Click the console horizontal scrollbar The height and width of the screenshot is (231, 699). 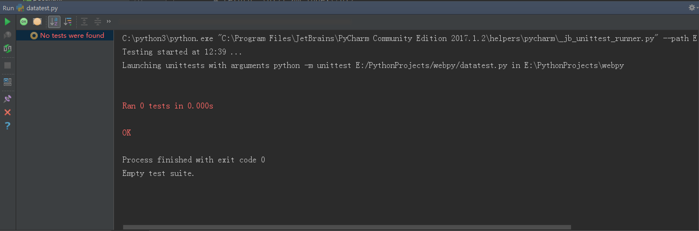coord(347,227)
